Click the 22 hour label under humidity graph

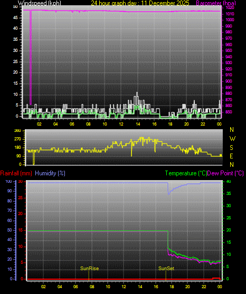click(x=204, y=287)
